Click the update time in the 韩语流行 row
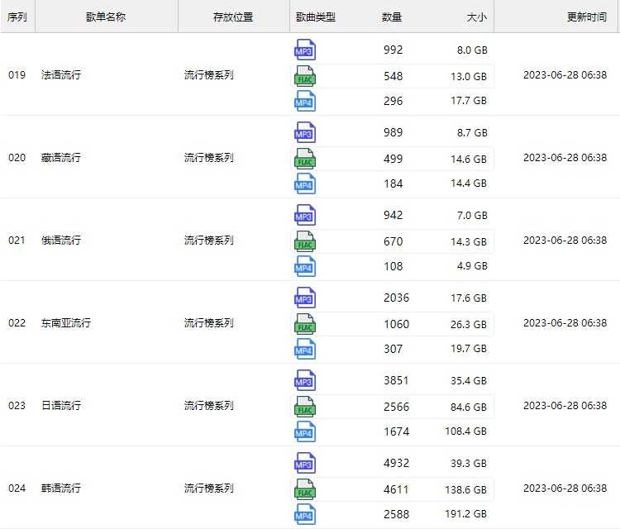This screenshot has width=620, height=529. point(565,488)
